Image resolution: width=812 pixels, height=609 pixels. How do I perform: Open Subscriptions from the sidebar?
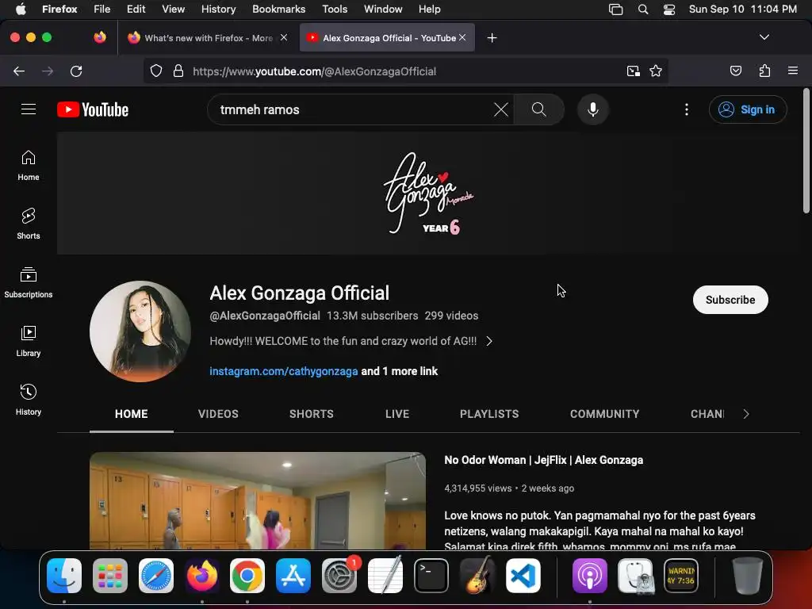click(29, 283)
